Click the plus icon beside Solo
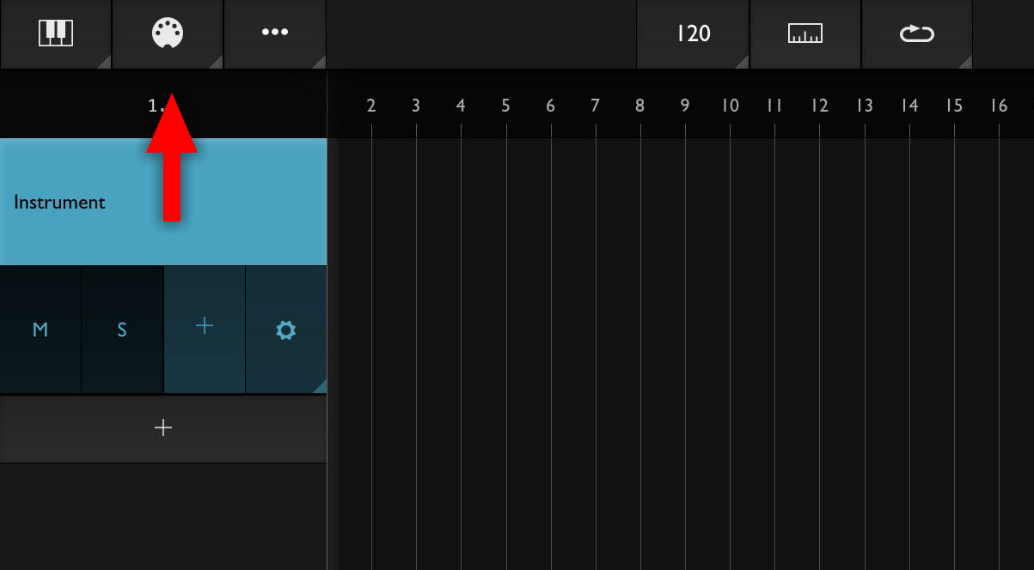Screen dimensions: 1034x570 205,326
